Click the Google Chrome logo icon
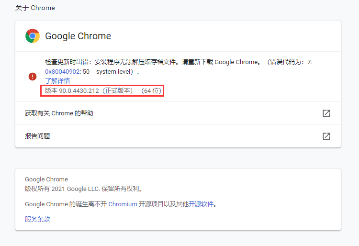 tap(33, 36)
